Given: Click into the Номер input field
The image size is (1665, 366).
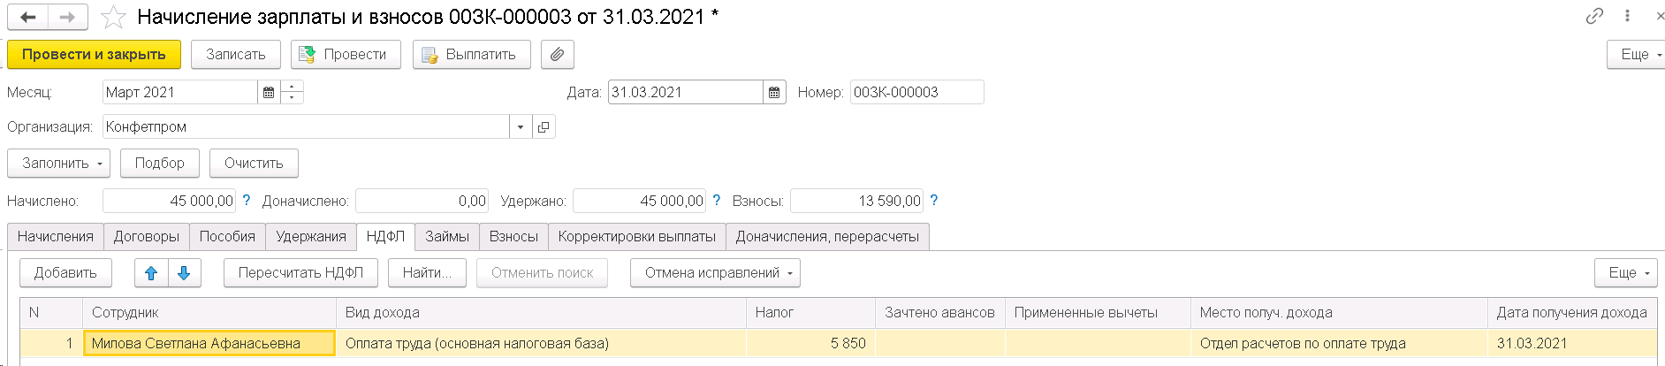Looking at the screenshot, I should (916, 92).
